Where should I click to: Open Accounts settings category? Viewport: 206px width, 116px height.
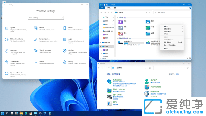pyautogui.click(x=15, y=52)
